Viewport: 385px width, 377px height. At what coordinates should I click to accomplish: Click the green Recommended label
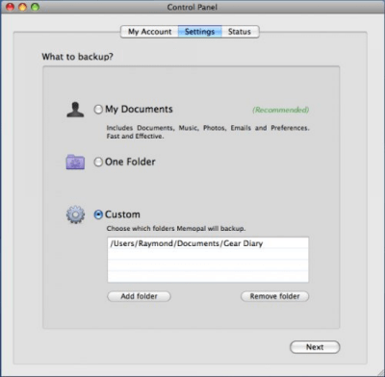(281, 110)
